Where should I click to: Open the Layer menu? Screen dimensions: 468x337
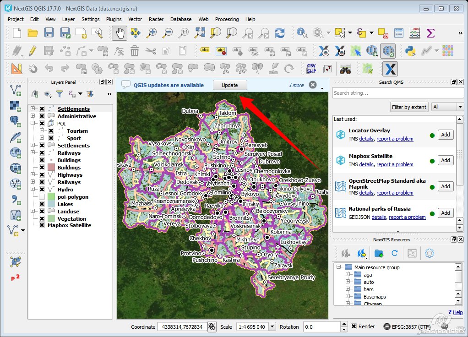click(x=68, y=19)
